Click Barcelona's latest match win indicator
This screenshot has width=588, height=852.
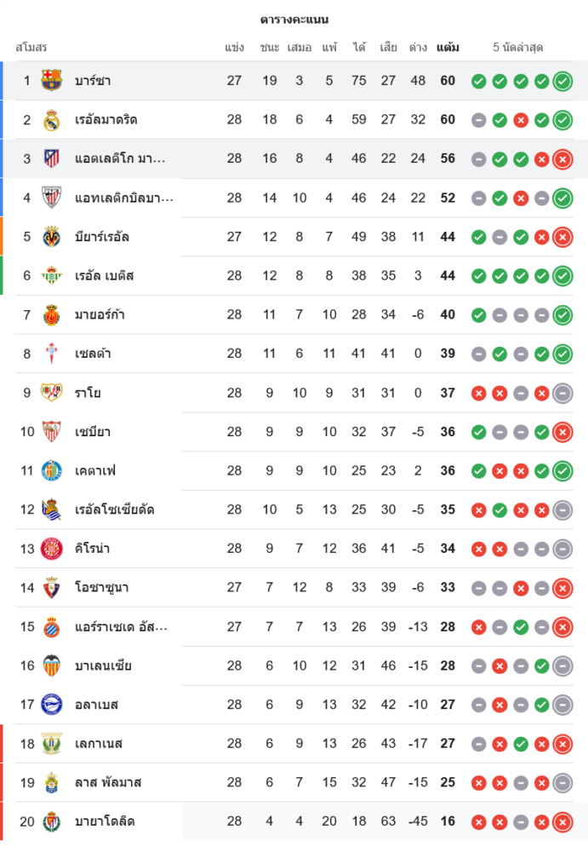click(x=562, y=82)
